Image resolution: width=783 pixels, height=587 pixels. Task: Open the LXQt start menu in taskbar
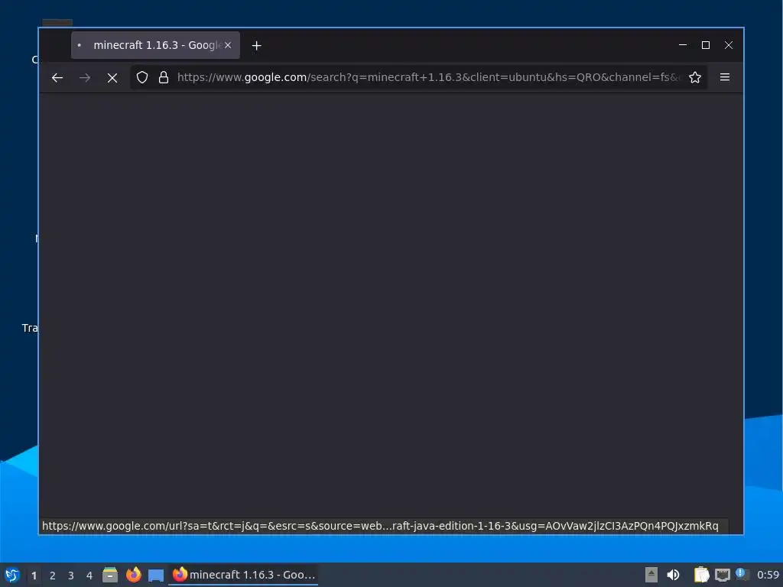click(12, 575)
